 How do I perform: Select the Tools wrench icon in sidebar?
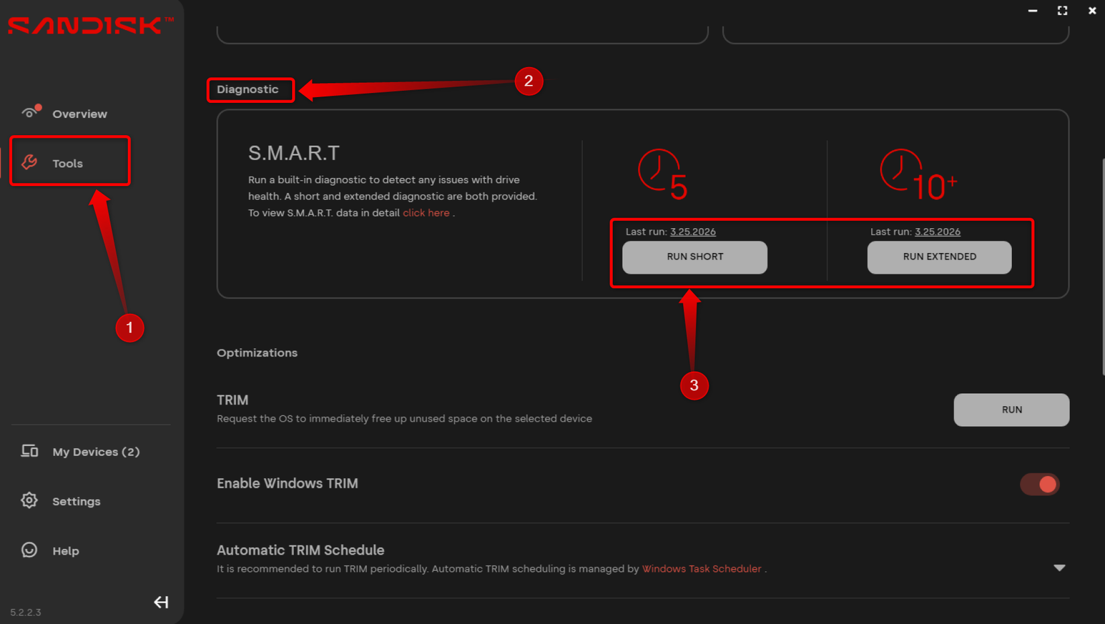pyautogui.click(x=29, y=162)
